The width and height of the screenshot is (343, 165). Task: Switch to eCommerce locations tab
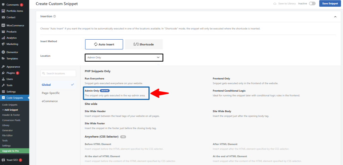coord(50,101)
